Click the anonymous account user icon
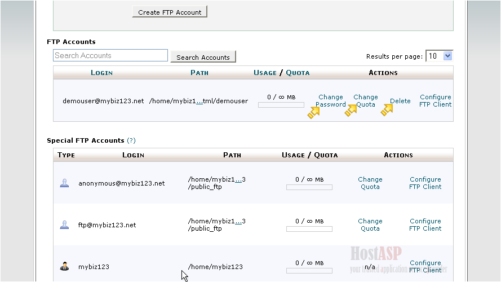 [x=64, y=183]
